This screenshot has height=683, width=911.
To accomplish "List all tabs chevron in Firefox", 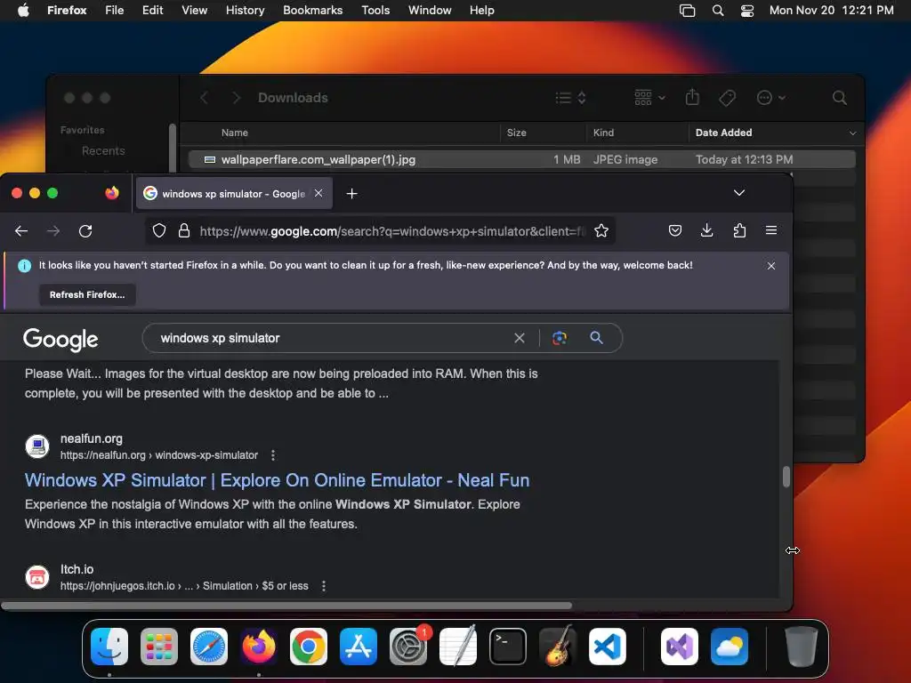I will pyautogui.click(x=739, y=193).
